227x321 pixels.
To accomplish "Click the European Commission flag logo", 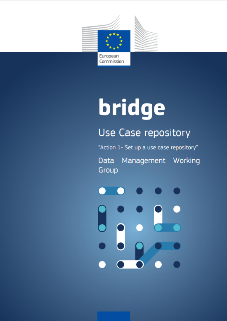I will tap(114, 41).
